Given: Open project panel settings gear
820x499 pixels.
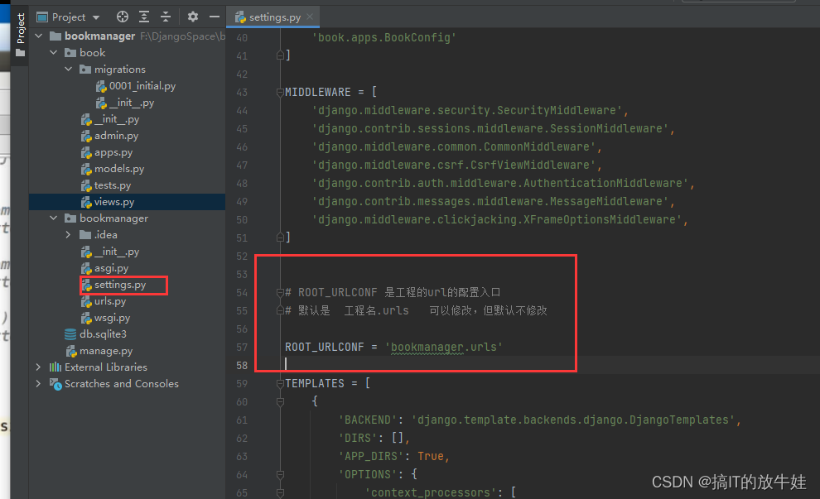Looking at the screenshot, I should pyautogui.click(x=193, y=17).
